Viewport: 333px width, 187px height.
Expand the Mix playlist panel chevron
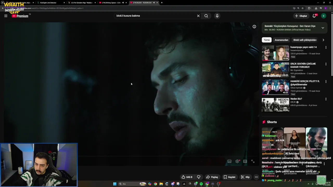pos(323,28)
